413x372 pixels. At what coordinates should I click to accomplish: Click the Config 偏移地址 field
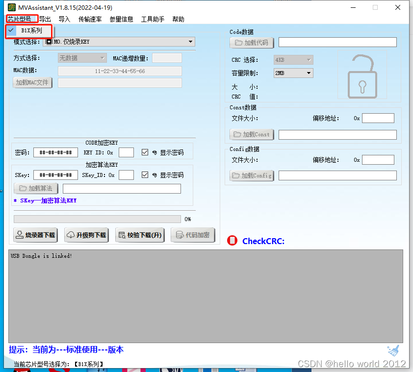point(378,160)
